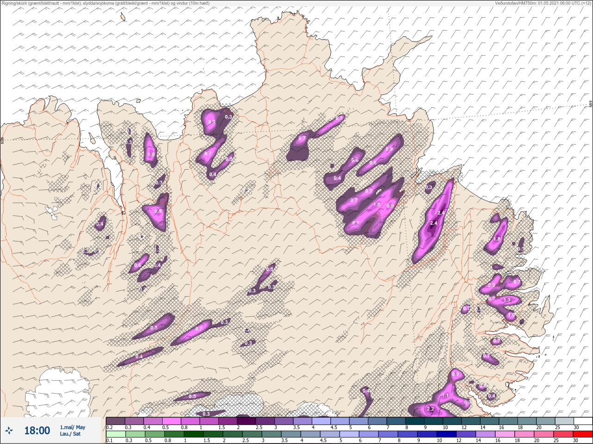
Task: Click the 18:00 forecast time display
Action: point(37,431)
